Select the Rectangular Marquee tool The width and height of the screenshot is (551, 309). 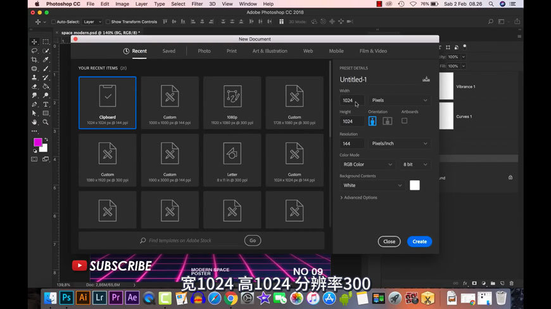46,42
